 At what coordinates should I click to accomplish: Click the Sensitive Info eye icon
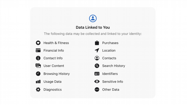point(97,82)
